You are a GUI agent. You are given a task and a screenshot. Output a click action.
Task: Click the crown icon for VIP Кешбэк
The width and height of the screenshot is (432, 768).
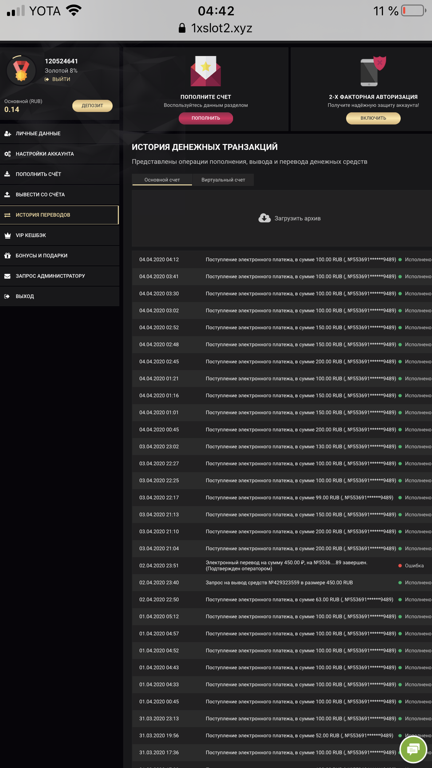tap(7, 235)
